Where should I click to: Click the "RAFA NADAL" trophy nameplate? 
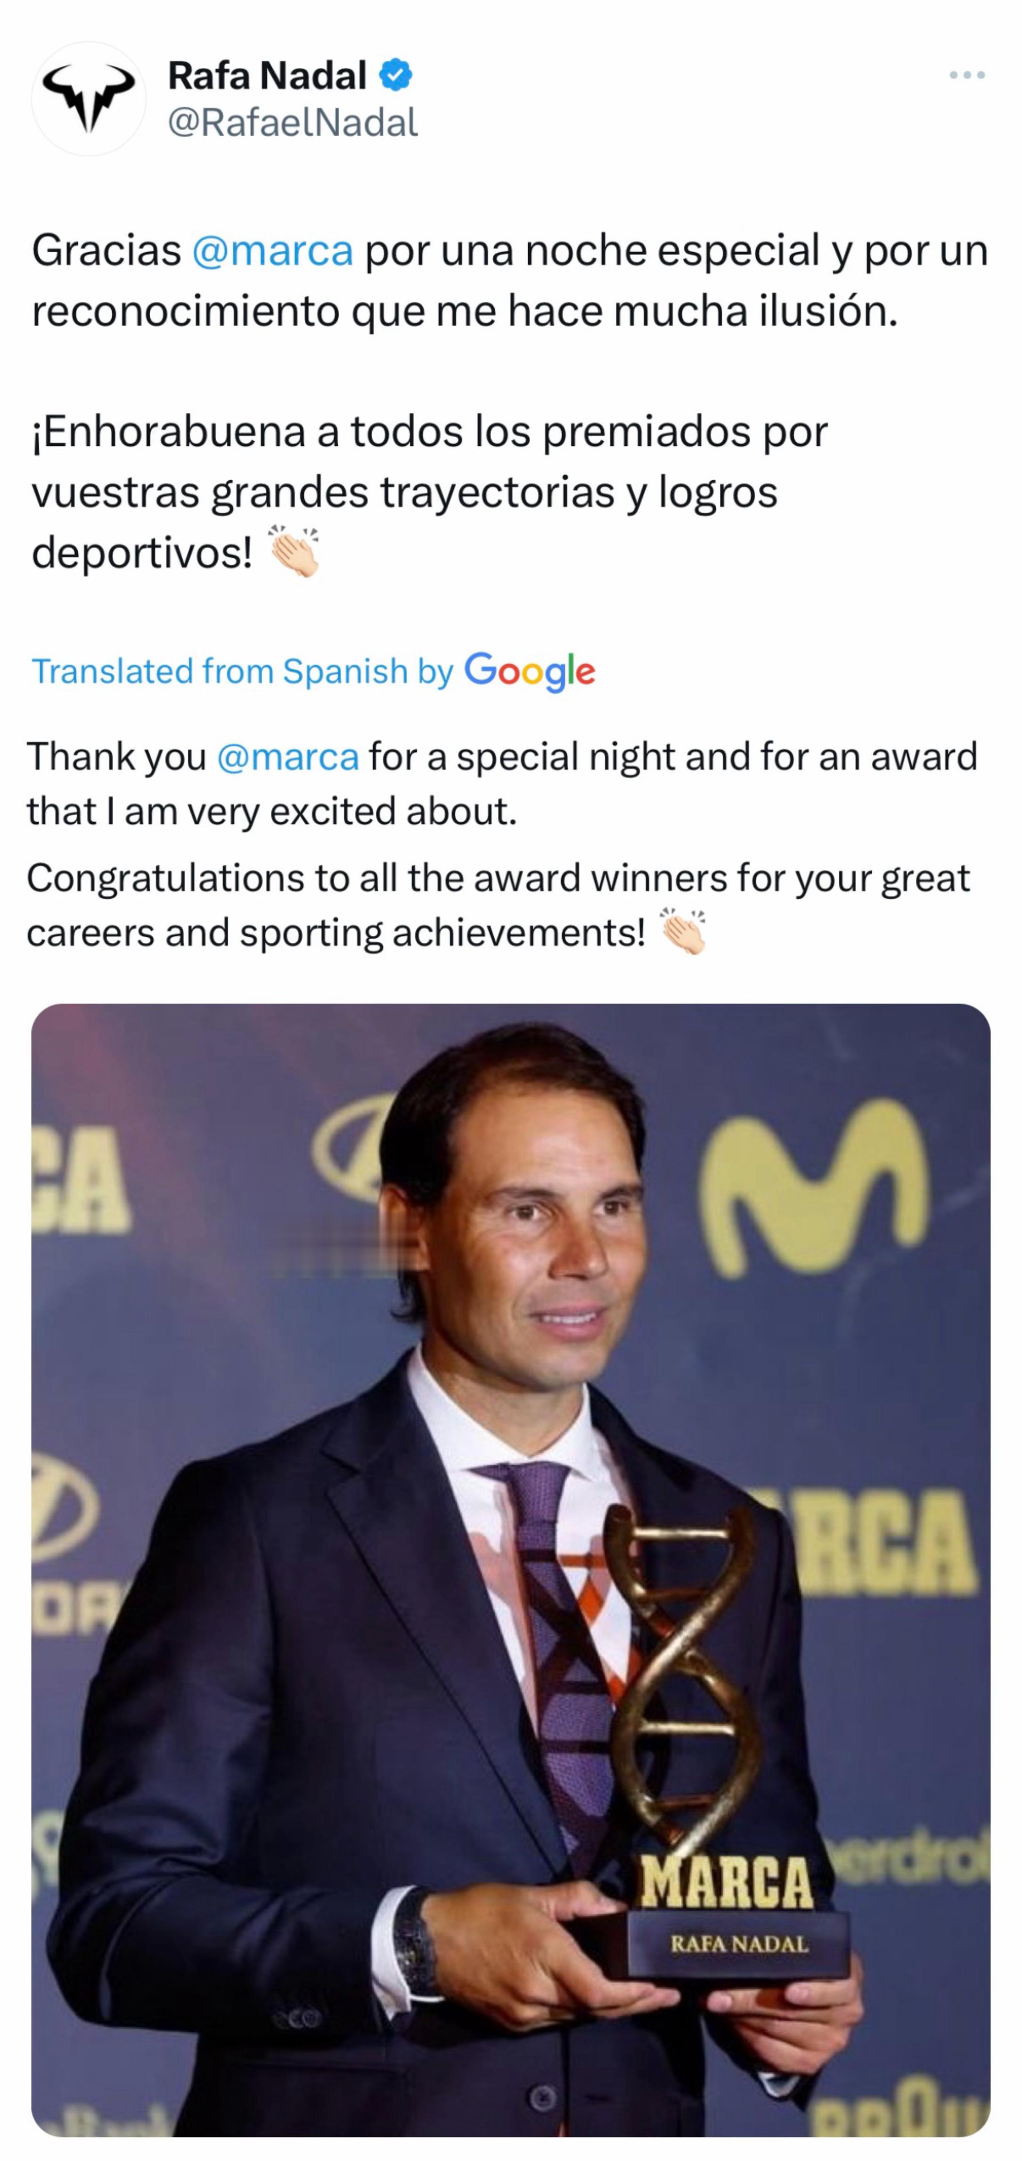coord(739,1945)
